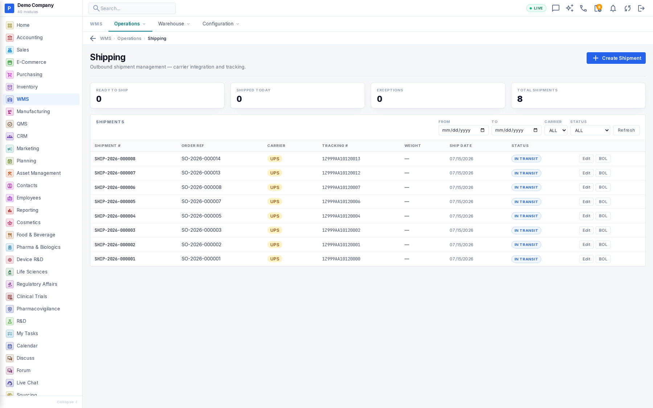Image resolution: width=653 pixels, height=408 pixels.
Task: Open Asset Management module in sidebar
Action: click(41, 173)
